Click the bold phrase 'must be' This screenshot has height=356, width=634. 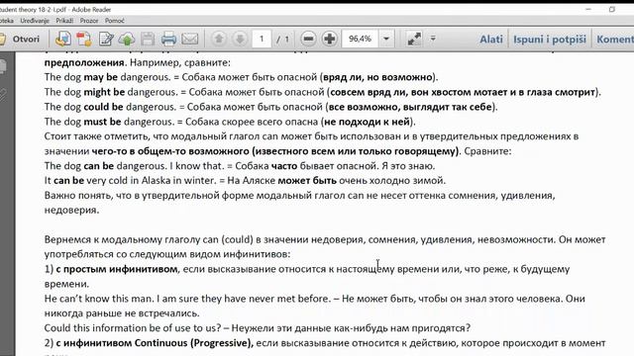102,122
